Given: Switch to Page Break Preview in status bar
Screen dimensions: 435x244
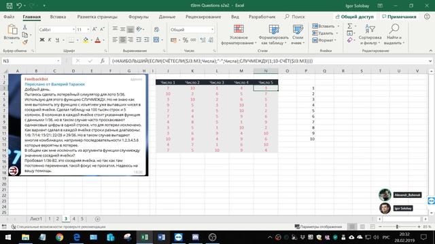Looking at the screenshot, I should point(372,226).
